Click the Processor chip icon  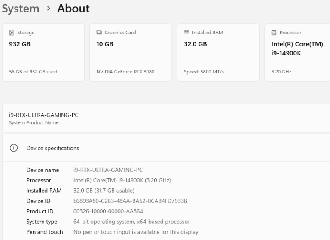pos(274,33)
